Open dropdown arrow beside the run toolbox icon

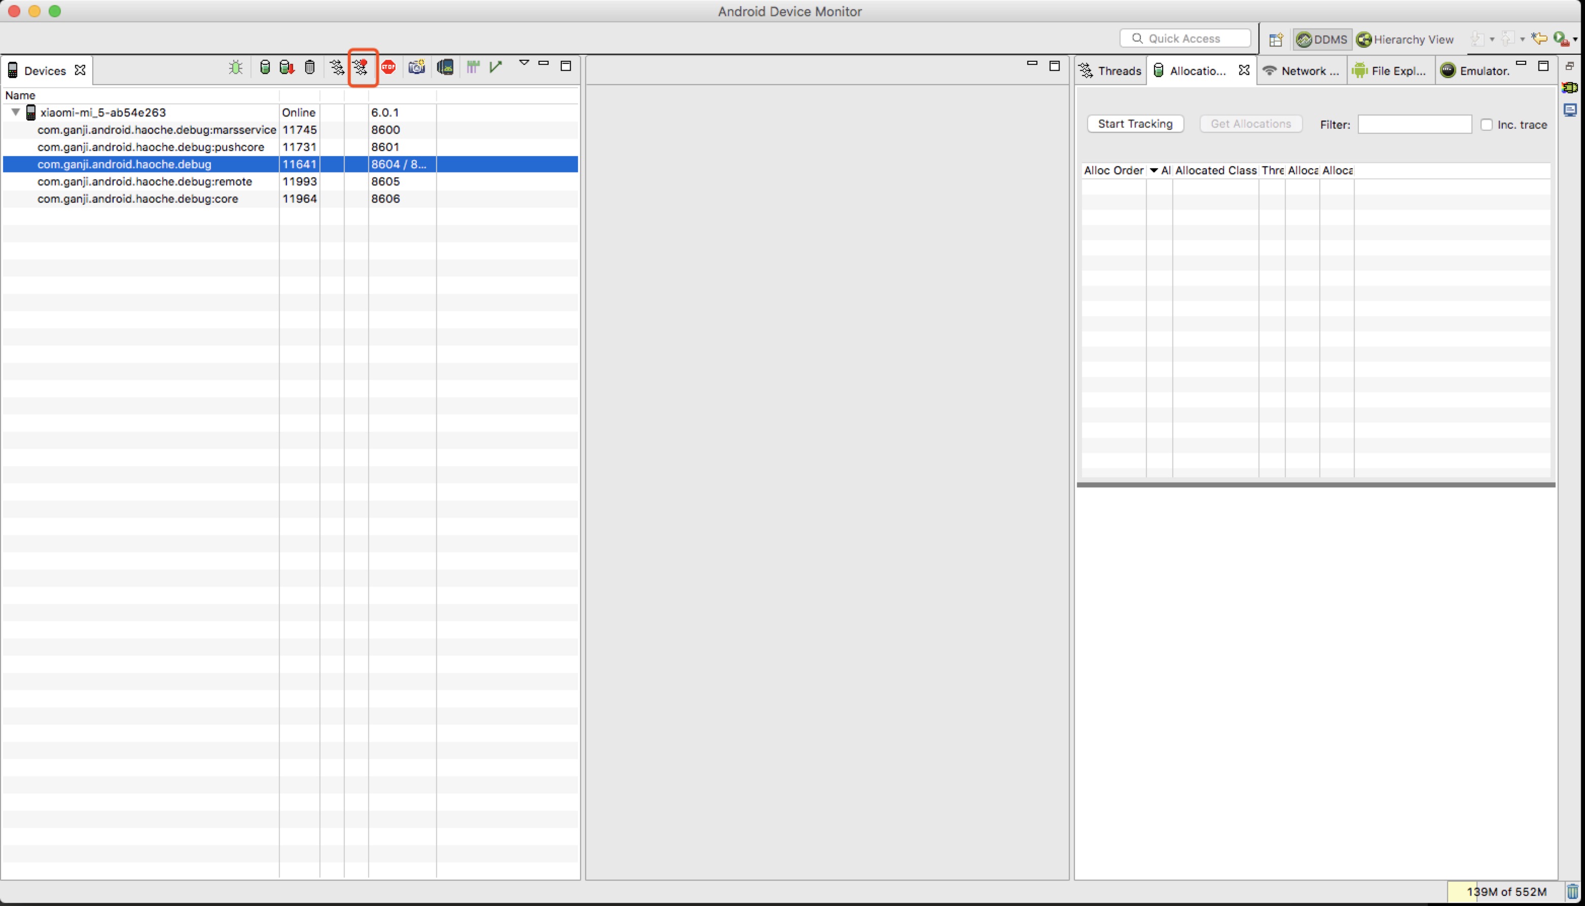point(1576,39)
